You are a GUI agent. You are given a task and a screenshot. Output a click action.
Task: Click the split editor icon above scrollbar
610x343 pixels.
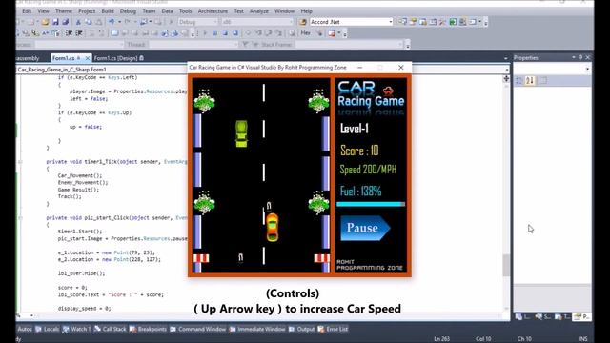[506, 78]
